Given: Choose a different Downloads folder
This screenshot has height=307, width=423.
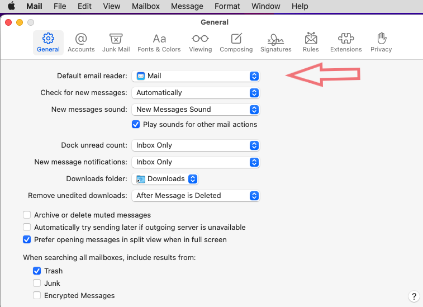Looking at the screenshot, I should coord(165,179).
